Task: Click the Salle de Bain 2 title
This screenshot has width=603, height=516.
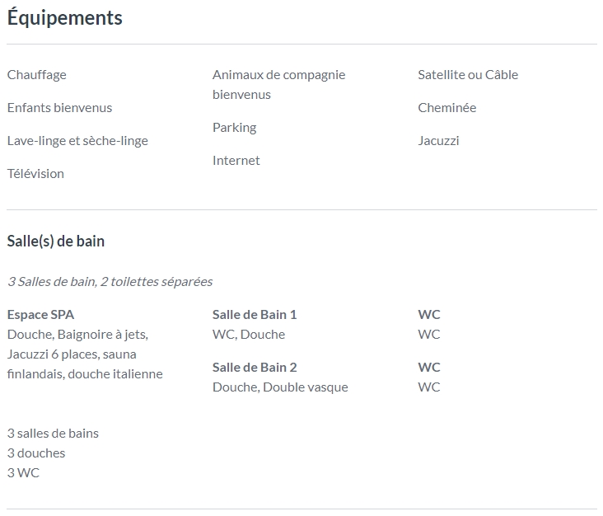Action: pos(255,368)
